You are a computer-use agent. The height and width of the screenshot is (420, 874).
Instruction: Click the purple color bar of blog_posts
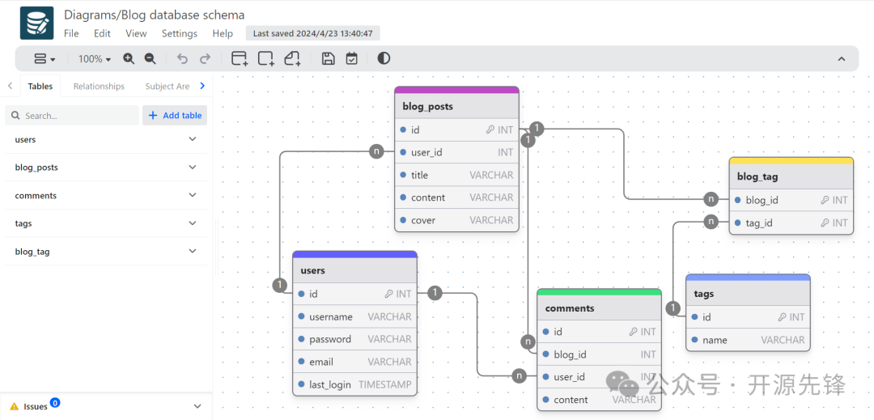(456, 90)
